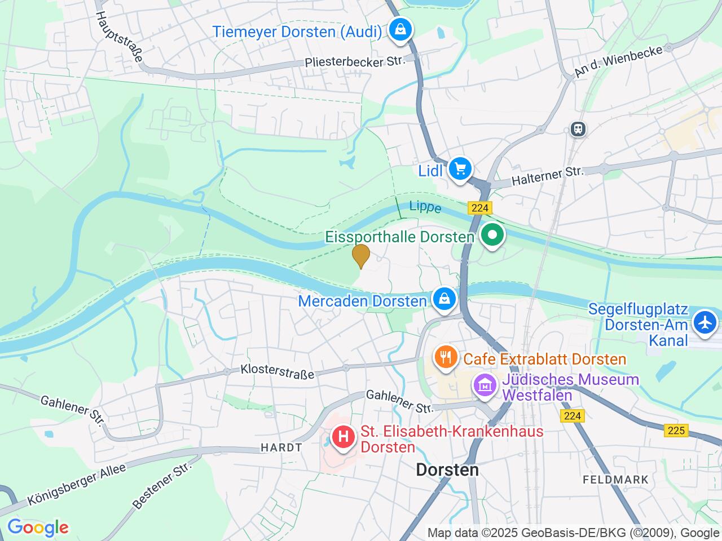Image resolution: width=722 pixels, height=541 pixels.
Task: Open the Jüdisches Museum Westfalen museum icon
Action: point(485,387)
